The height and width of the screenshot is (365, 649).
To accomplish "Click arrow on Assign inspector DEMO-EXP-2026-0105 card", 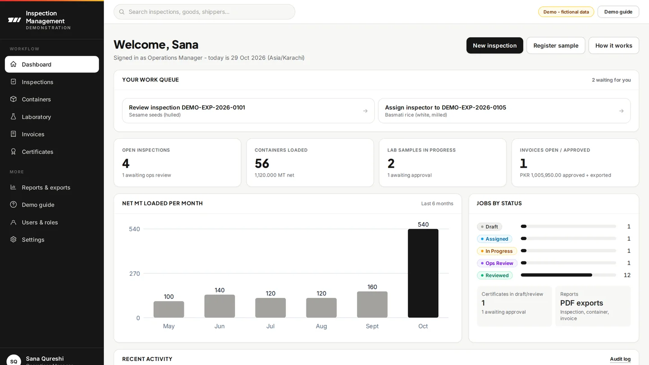I will coord(622,111).
